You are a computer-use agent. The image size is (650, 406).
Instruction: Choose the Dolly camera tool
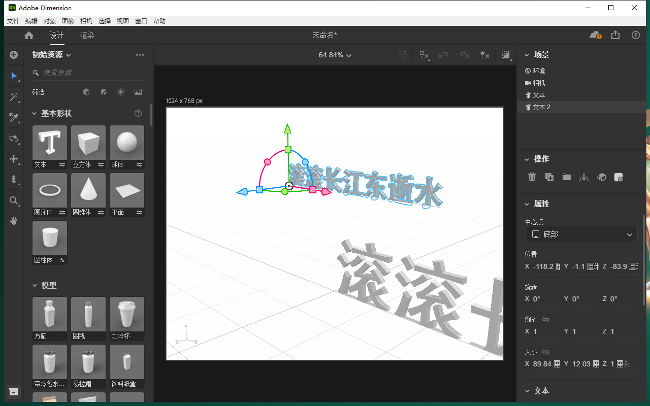point(14,180)
